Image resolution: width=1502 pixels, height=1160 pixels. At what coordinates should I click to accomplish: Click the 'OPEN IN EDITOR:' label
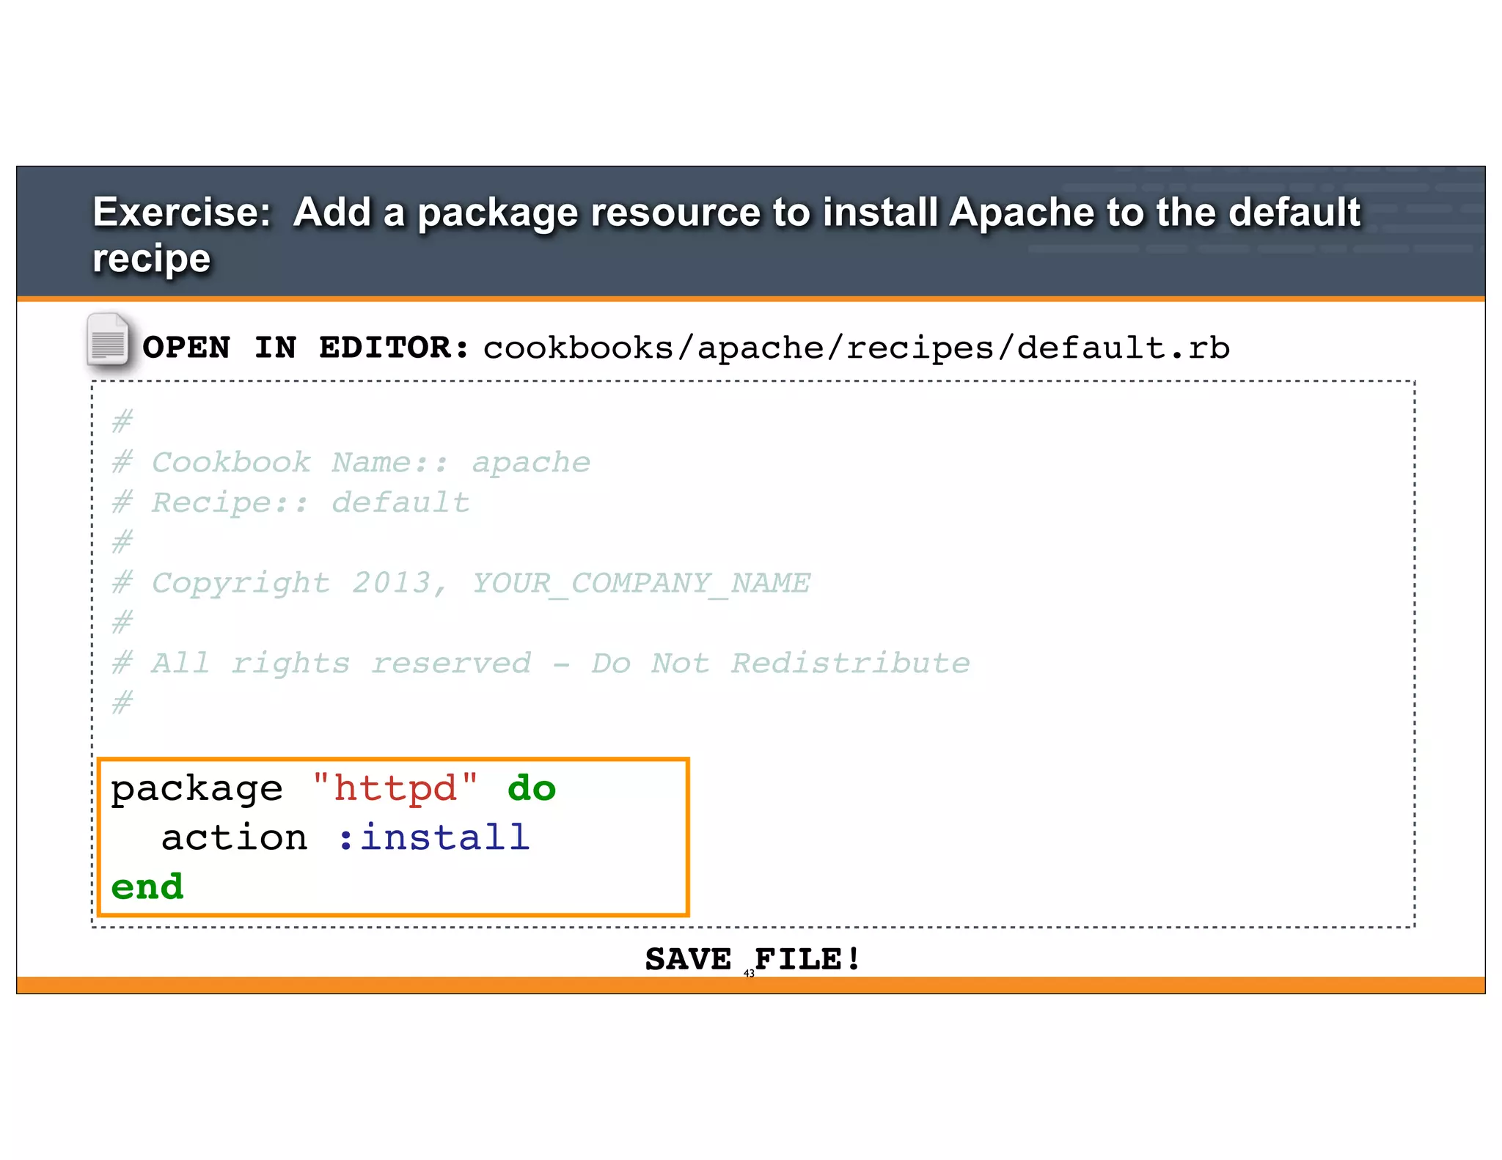click(x=306, y=348)
